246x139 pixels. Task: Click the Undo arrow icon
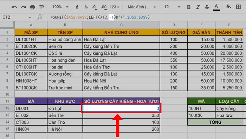point(14,7)
